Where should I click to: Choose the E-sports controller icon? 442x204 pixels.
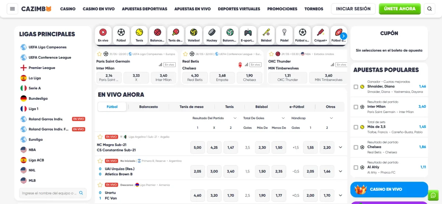point(248,35)
